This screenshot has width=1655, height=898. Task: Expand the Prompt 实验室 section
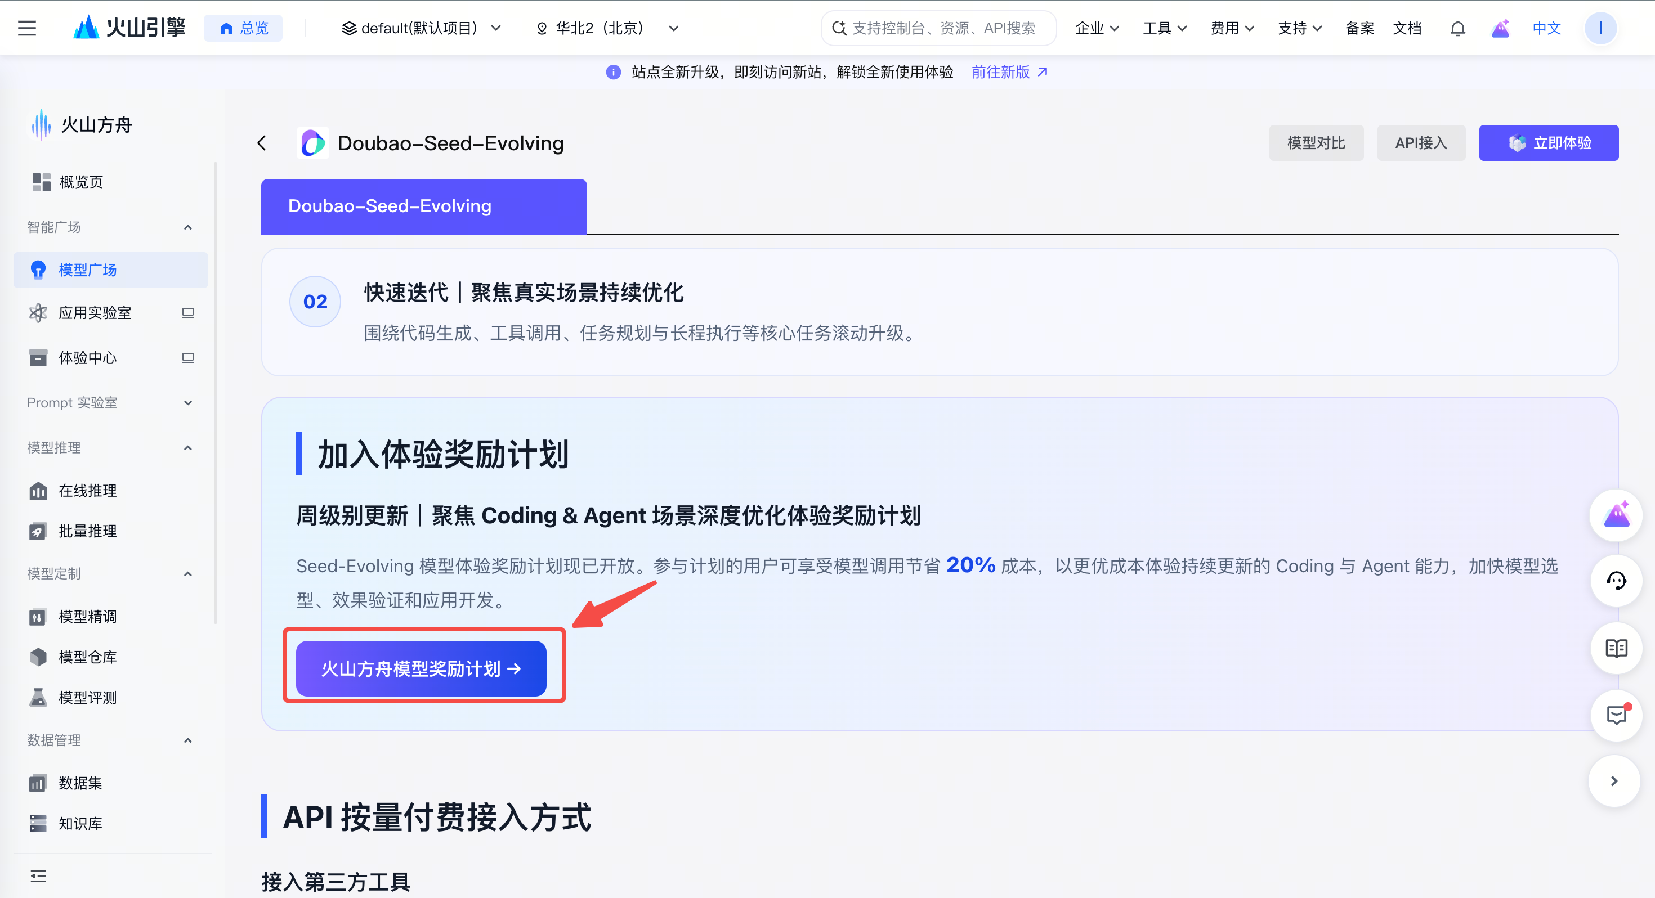pyautogui.click(x=187, y=403)
